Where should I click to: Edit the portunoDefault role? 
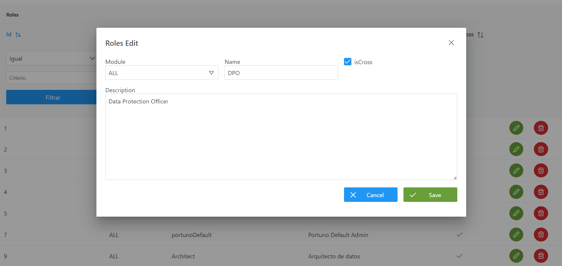[516, 235]
